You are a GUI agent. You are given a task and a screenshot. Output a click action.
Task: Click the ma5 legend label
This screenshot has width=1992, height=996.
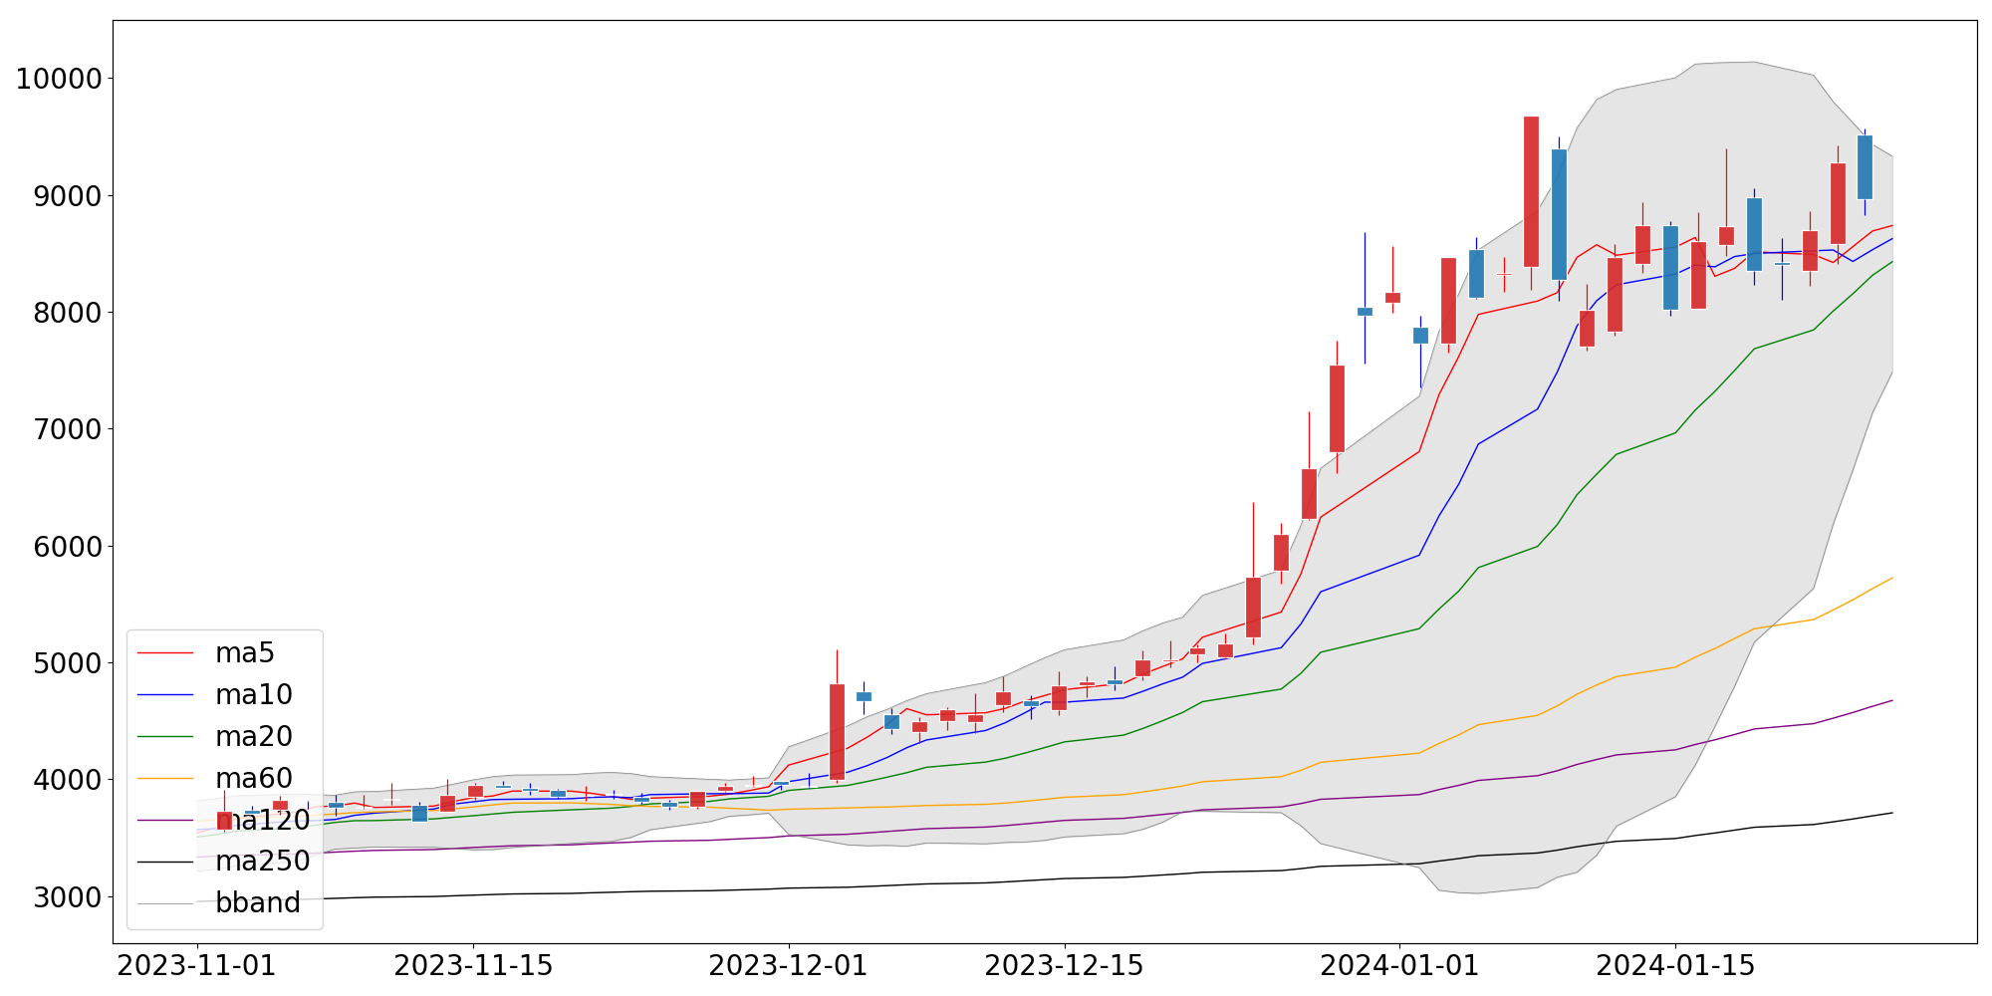pyautogui.click(x=244, y=652)
